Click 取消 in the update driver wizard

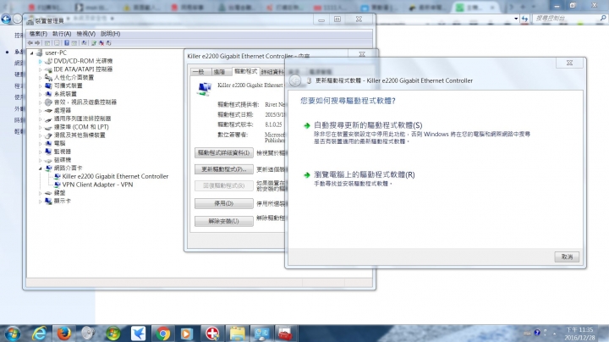[x=567, y=256]
